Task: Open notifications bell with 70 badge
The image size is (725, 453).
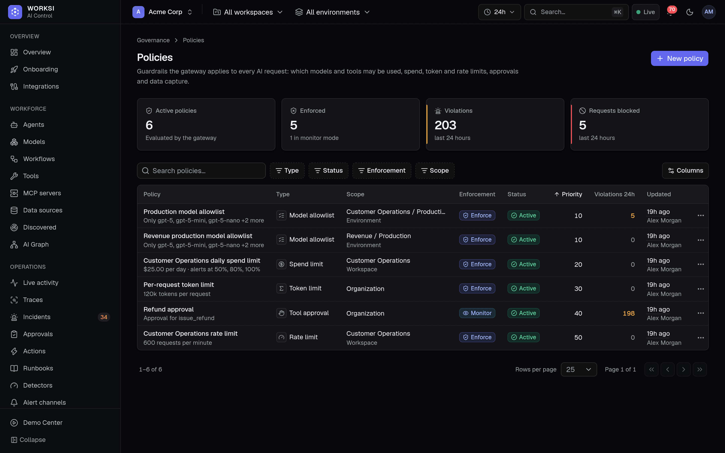Action: pos(670,12)
